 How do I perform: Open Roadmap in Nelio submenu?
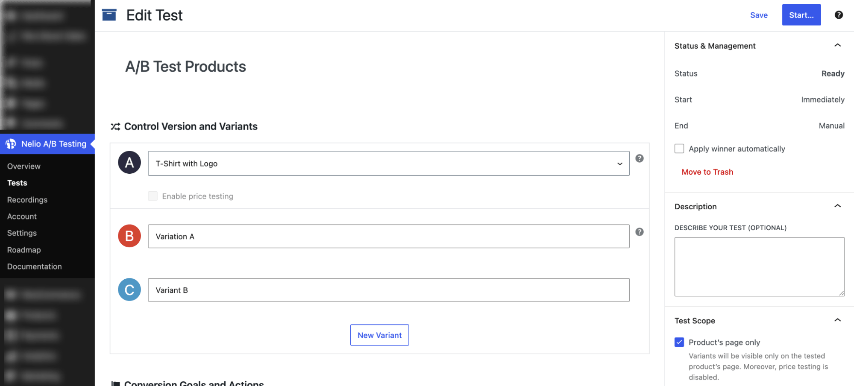tap(24, 250)
